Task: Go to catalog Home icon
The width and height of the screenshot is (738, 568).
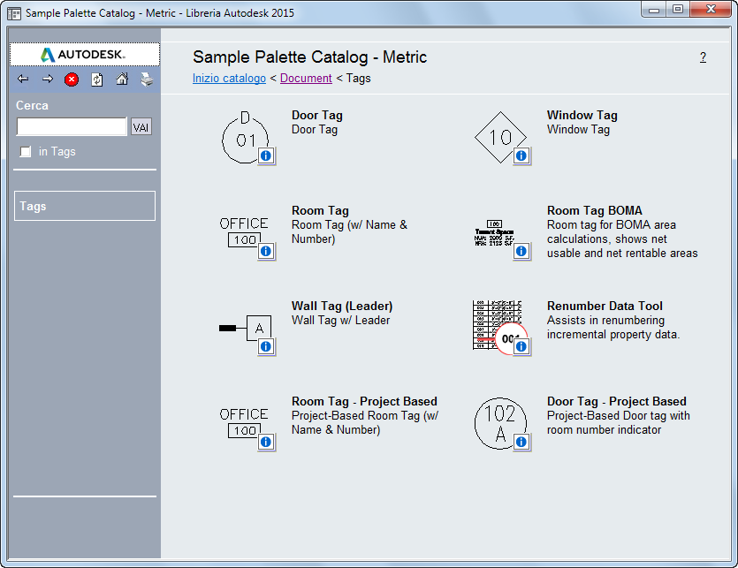Action: (122, 79)
